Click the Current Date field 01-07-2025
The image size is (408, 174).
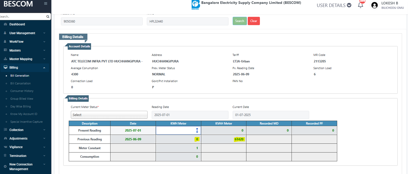click(271, 115)
